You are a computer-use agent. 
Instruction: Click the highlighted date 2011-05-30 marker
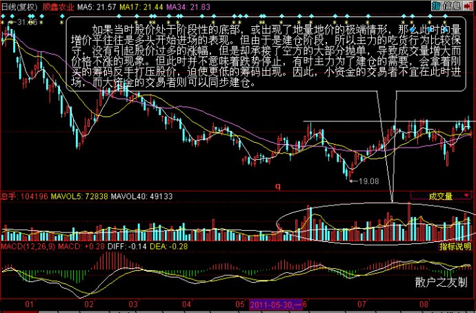pyautogui.click(x=275, y=304)
